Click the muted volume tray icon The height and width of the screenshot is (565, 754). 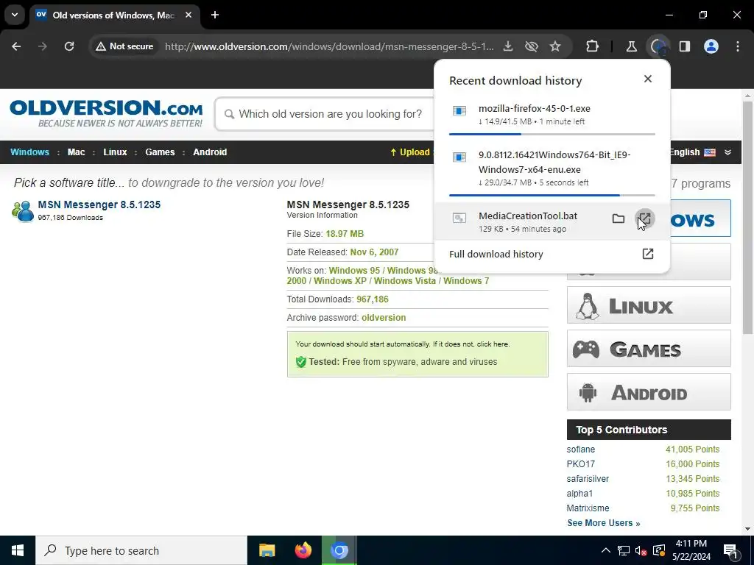point(641,550)
